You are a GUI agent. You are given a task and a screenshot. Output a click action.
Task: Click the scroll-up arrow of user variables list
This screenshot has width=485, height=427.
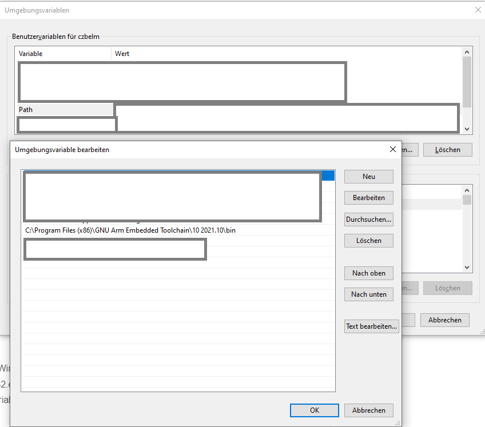tap(467, 51)
